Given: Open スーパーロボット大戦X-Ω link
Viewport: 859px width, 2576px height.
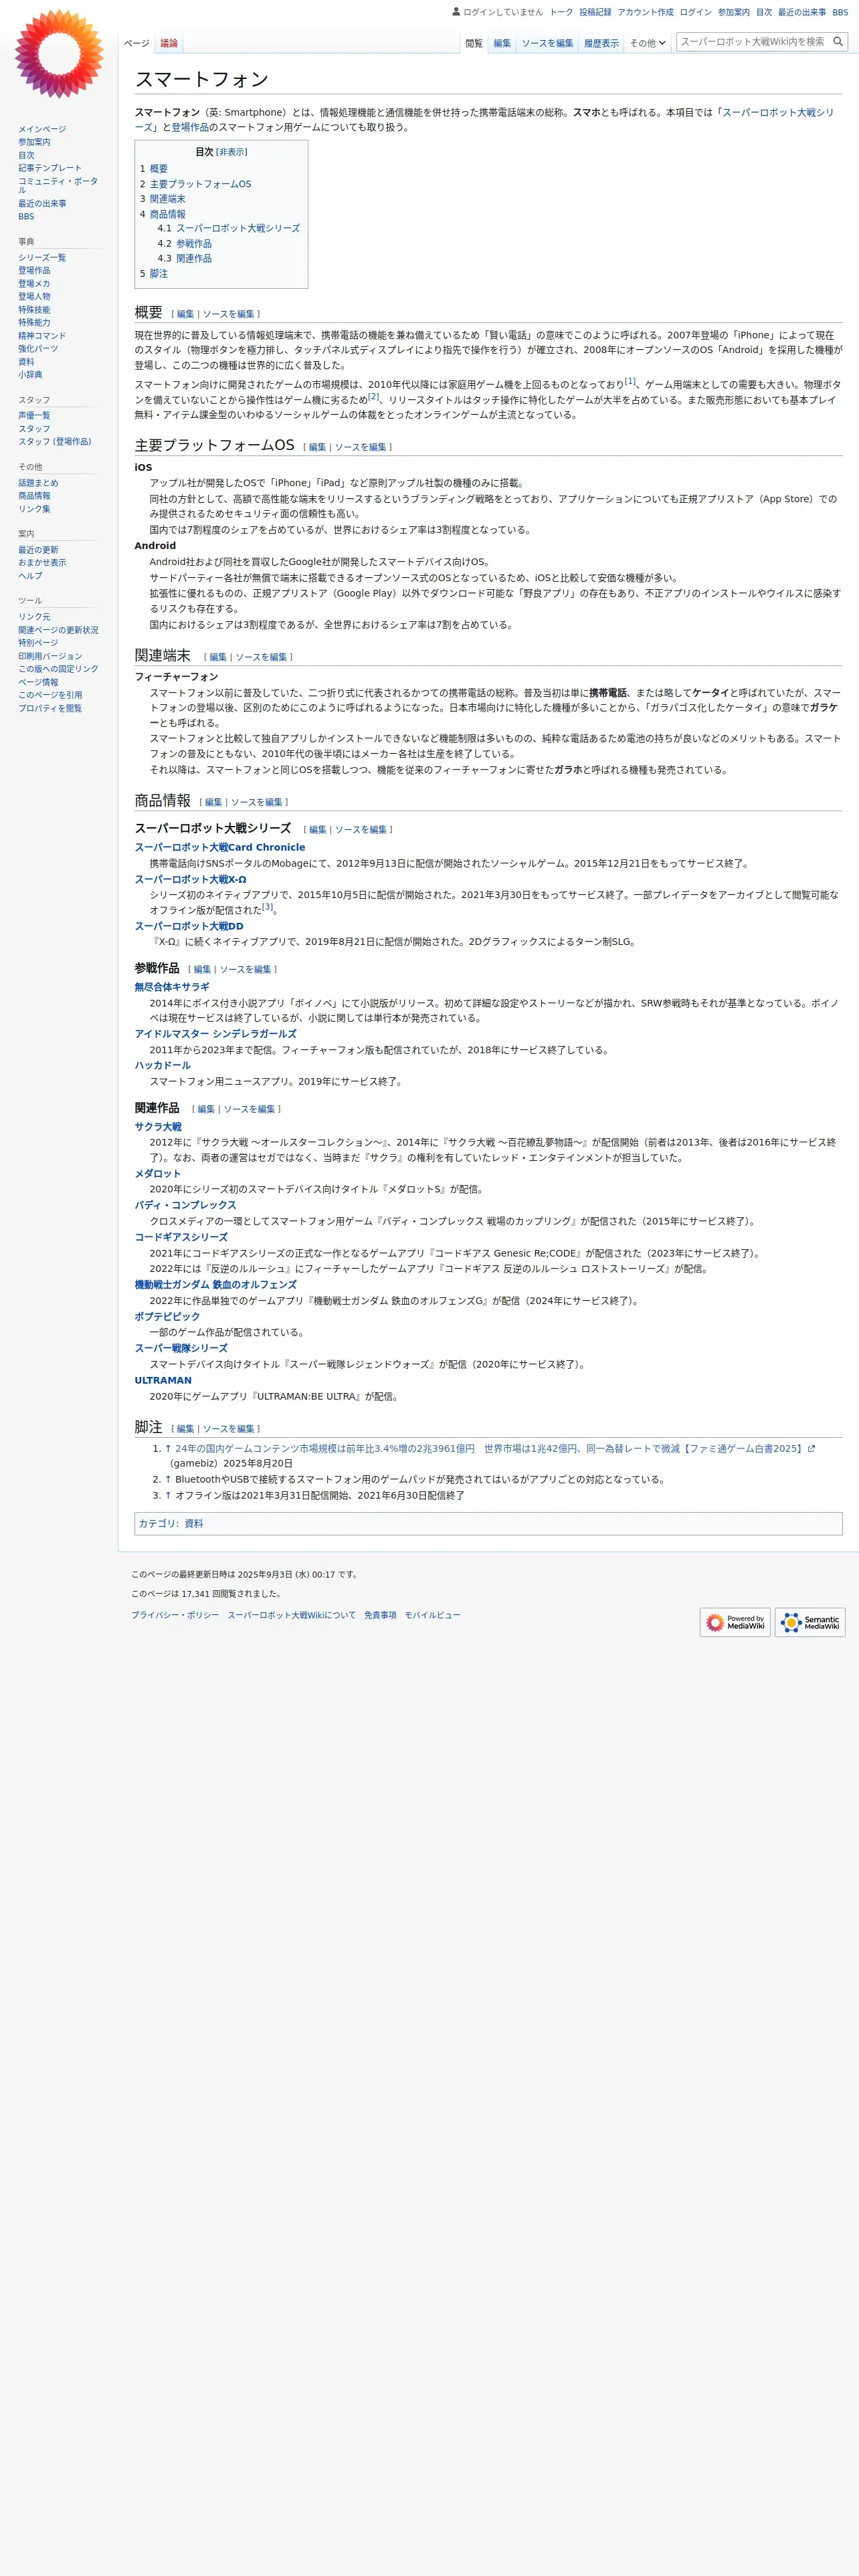Looking at the screenshot, I should point(191,879).
